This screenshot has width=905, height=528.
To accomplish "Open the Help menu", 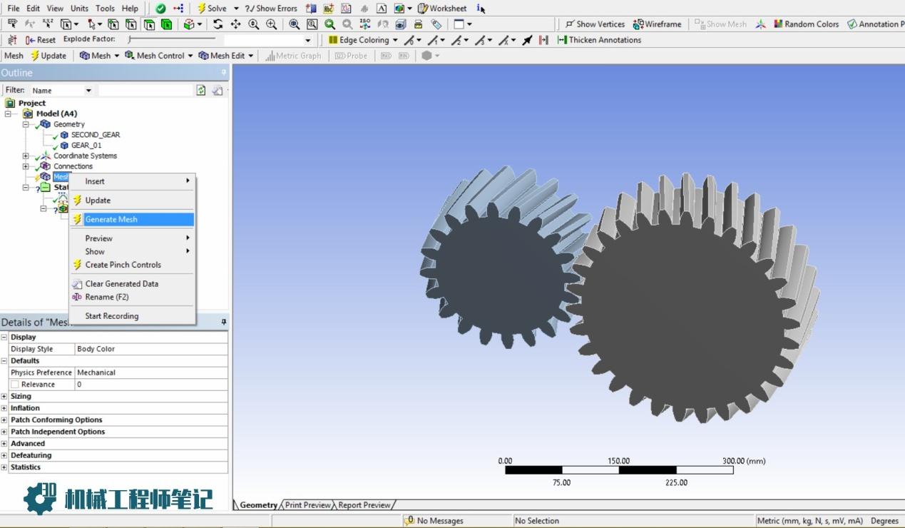I will point(130,9).
